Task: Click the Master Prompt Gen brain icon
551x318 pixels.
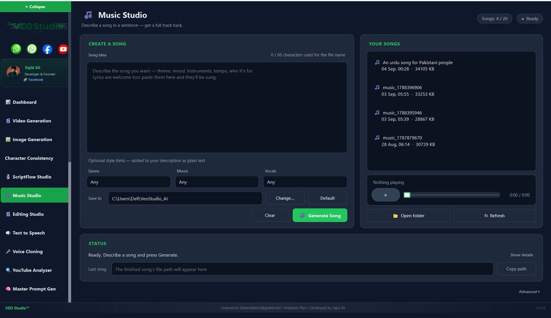Action: [8, 289]
